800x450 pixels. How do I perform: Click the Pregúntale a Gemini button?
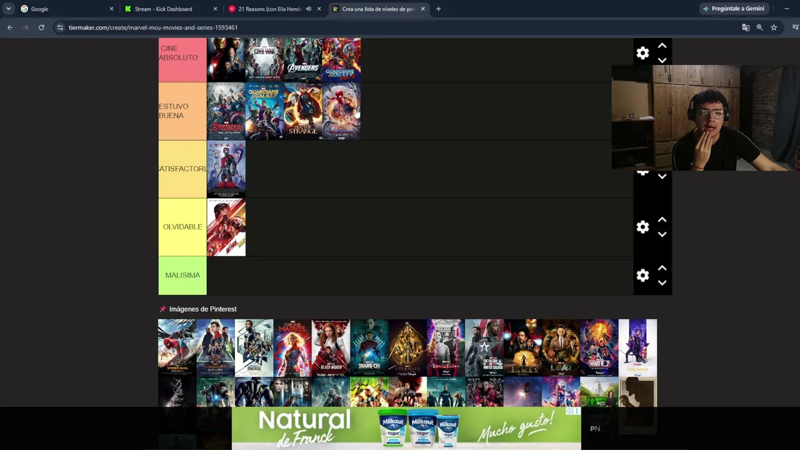click(x=733, y=9)
